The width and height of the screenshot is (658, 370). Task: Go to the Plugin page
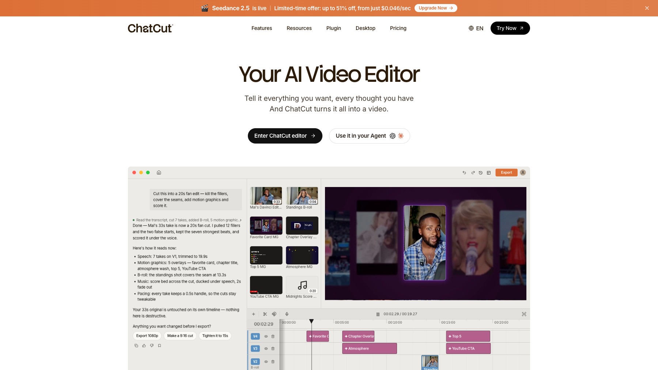pyautogui.click(x=334, y=28)
